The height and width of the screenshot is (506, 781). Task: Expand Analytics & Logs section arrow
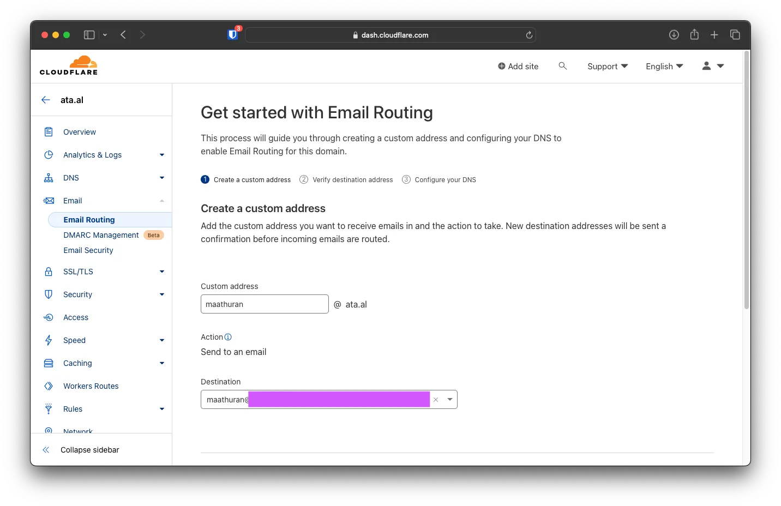pos(162,155)
